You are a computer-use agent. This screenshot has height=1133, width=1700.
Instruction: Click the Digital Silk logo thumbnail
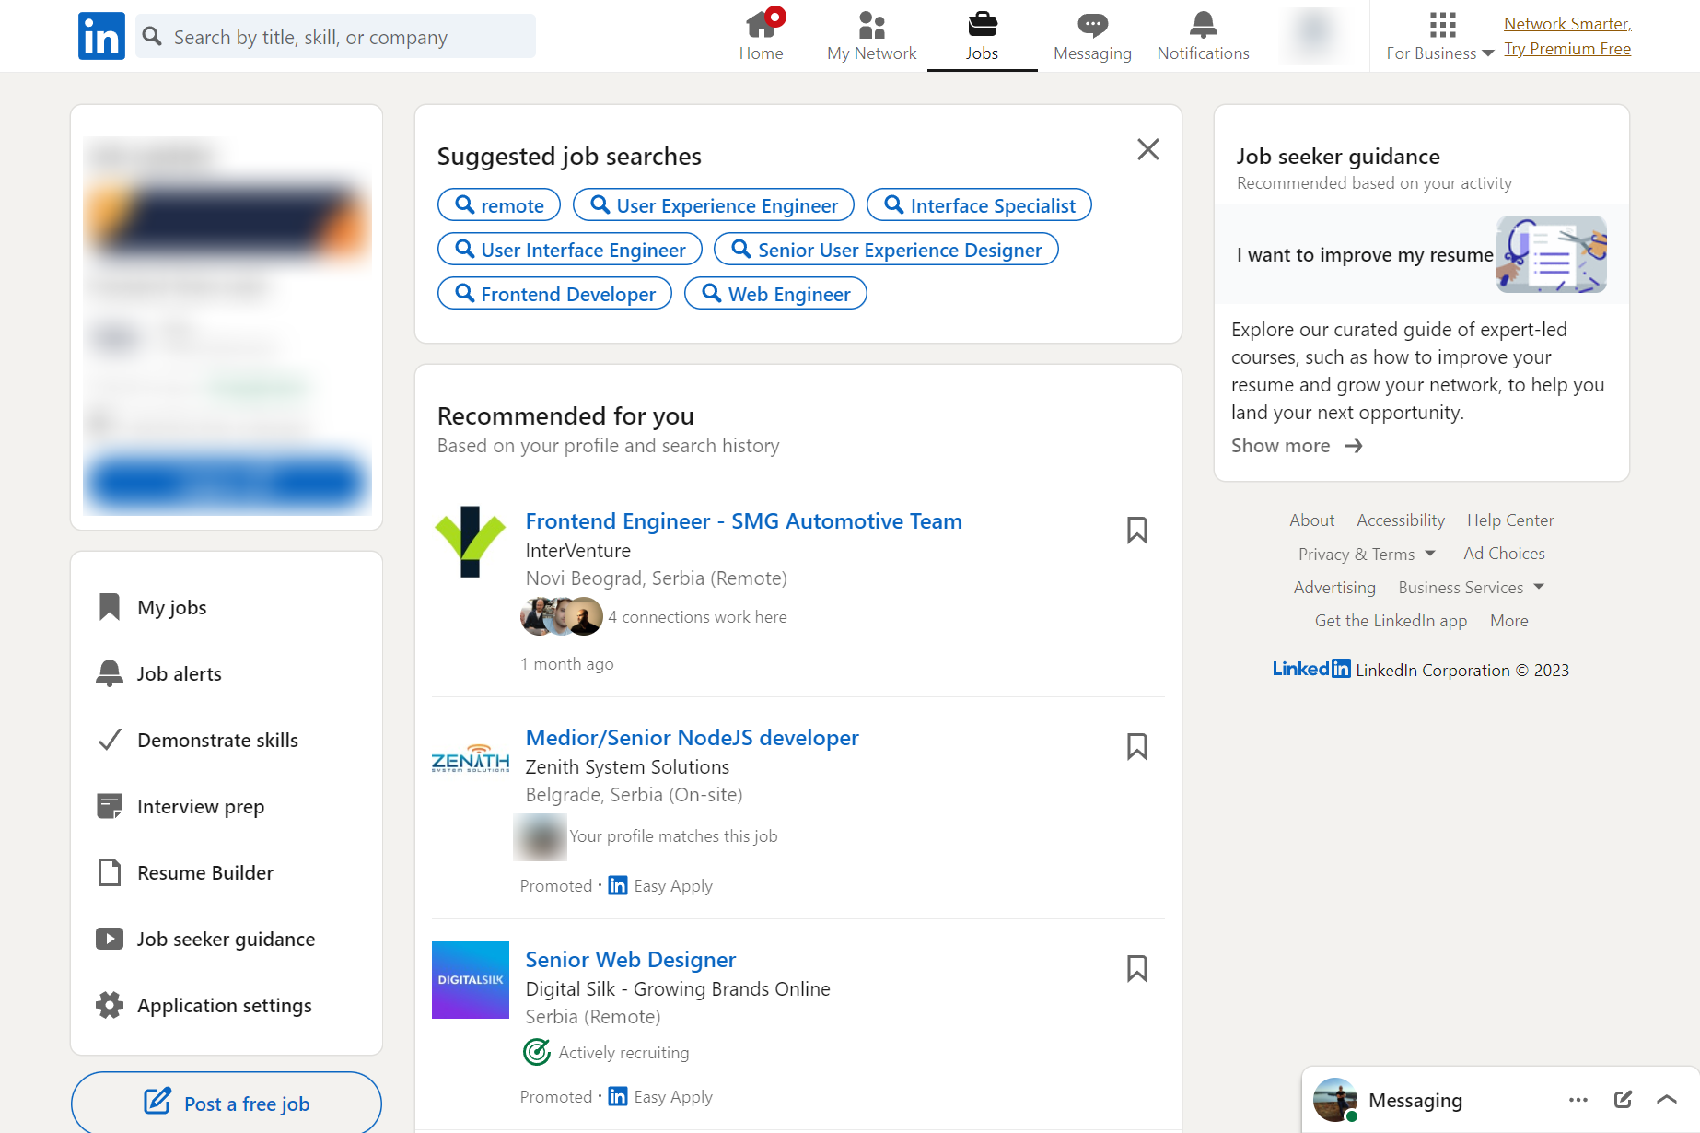[471, 980]
